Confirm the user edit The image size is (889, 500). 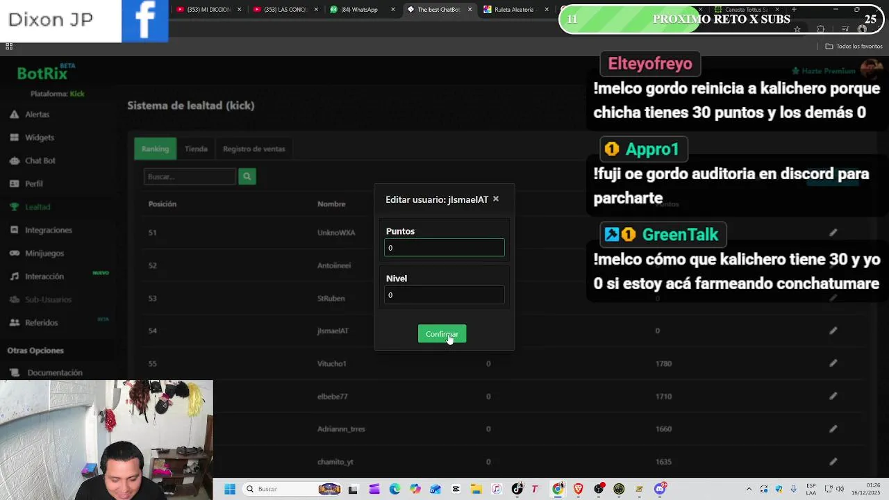442,334
